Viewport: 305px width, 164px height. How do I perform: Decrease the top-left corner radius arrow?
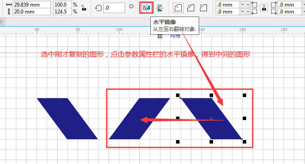(243, 5)
